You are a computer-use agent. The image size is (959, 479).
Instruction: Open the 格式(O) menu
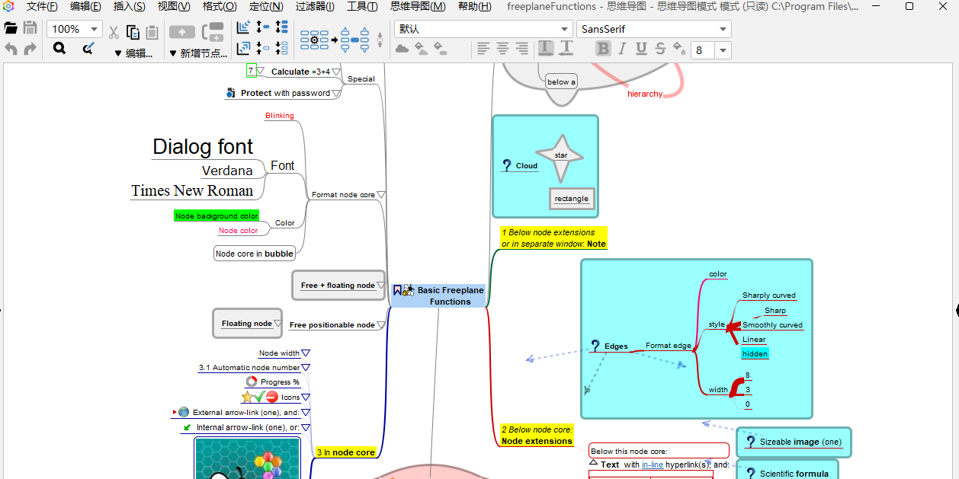tap(219, 7)
